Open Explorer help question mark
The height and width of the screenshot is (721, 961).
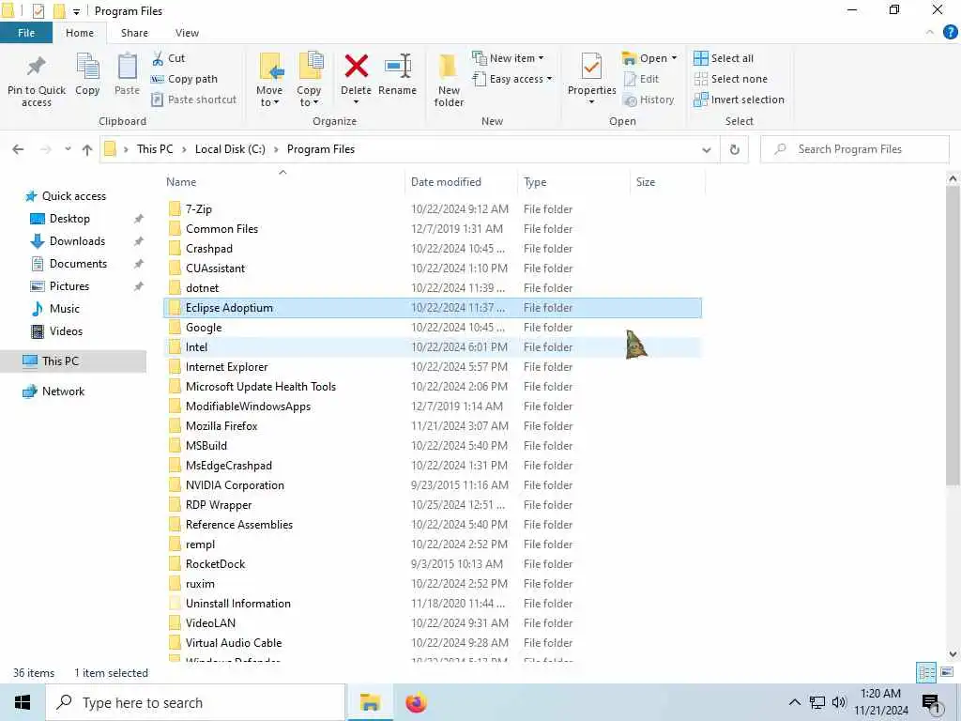950,33
